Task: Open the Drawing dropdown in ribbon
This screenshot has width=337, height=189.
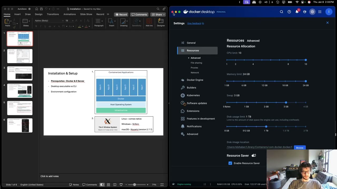Action: click(x=124, y=22)
